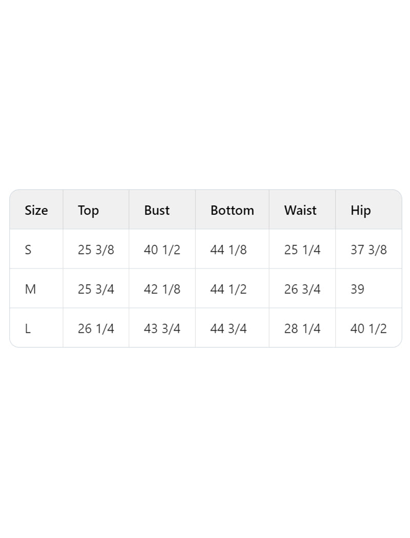410x538 pixels.
Task: Click the L waist value 28 1/4
Action: click(x=302, y=328)
